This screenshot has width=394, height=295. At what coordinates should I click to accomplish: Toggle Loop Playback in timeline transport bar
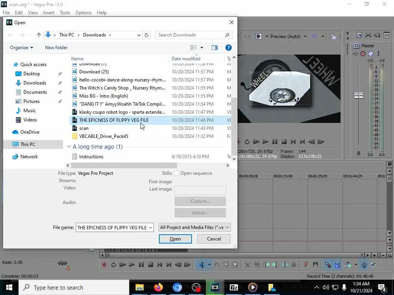(x=114, y=265)
